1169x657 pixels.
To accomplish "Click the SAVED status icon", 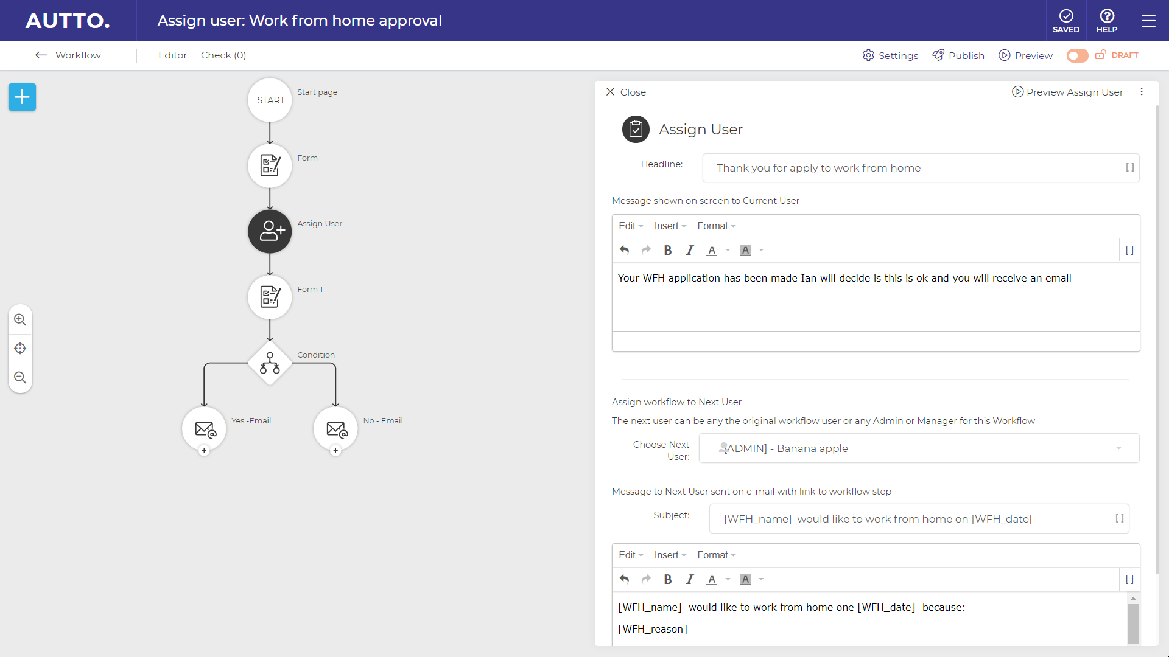I will pyautogui.click(x=1066, y=21).
